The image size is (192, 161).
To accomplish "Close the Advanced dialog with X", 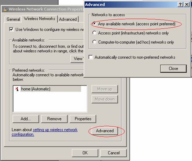I will pyautogui.click(x=187, y=5).
